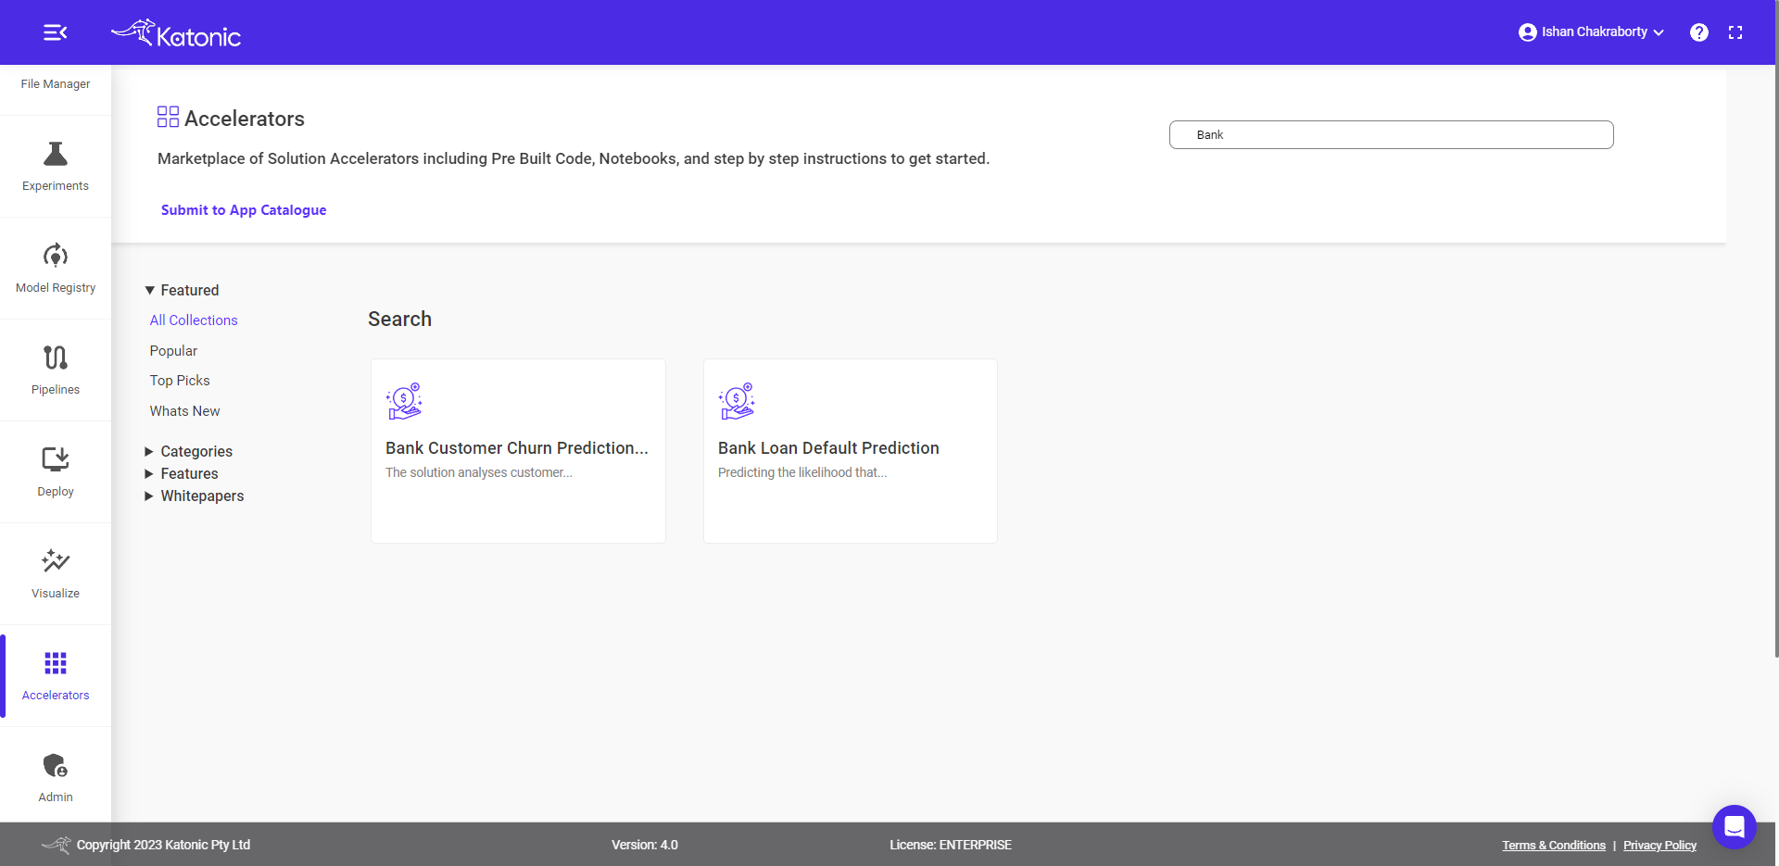Click the Katonic footer logo
1779x866 pixels.
click(56, 845)
